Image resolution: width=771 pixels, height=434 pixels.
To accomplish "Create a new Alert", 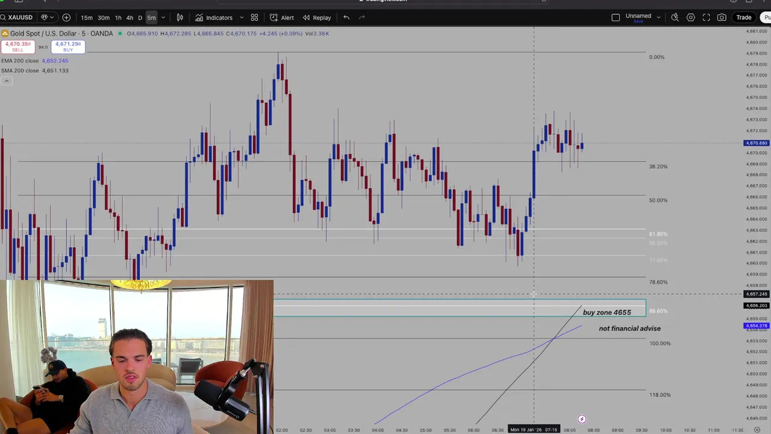I will 282,17.
